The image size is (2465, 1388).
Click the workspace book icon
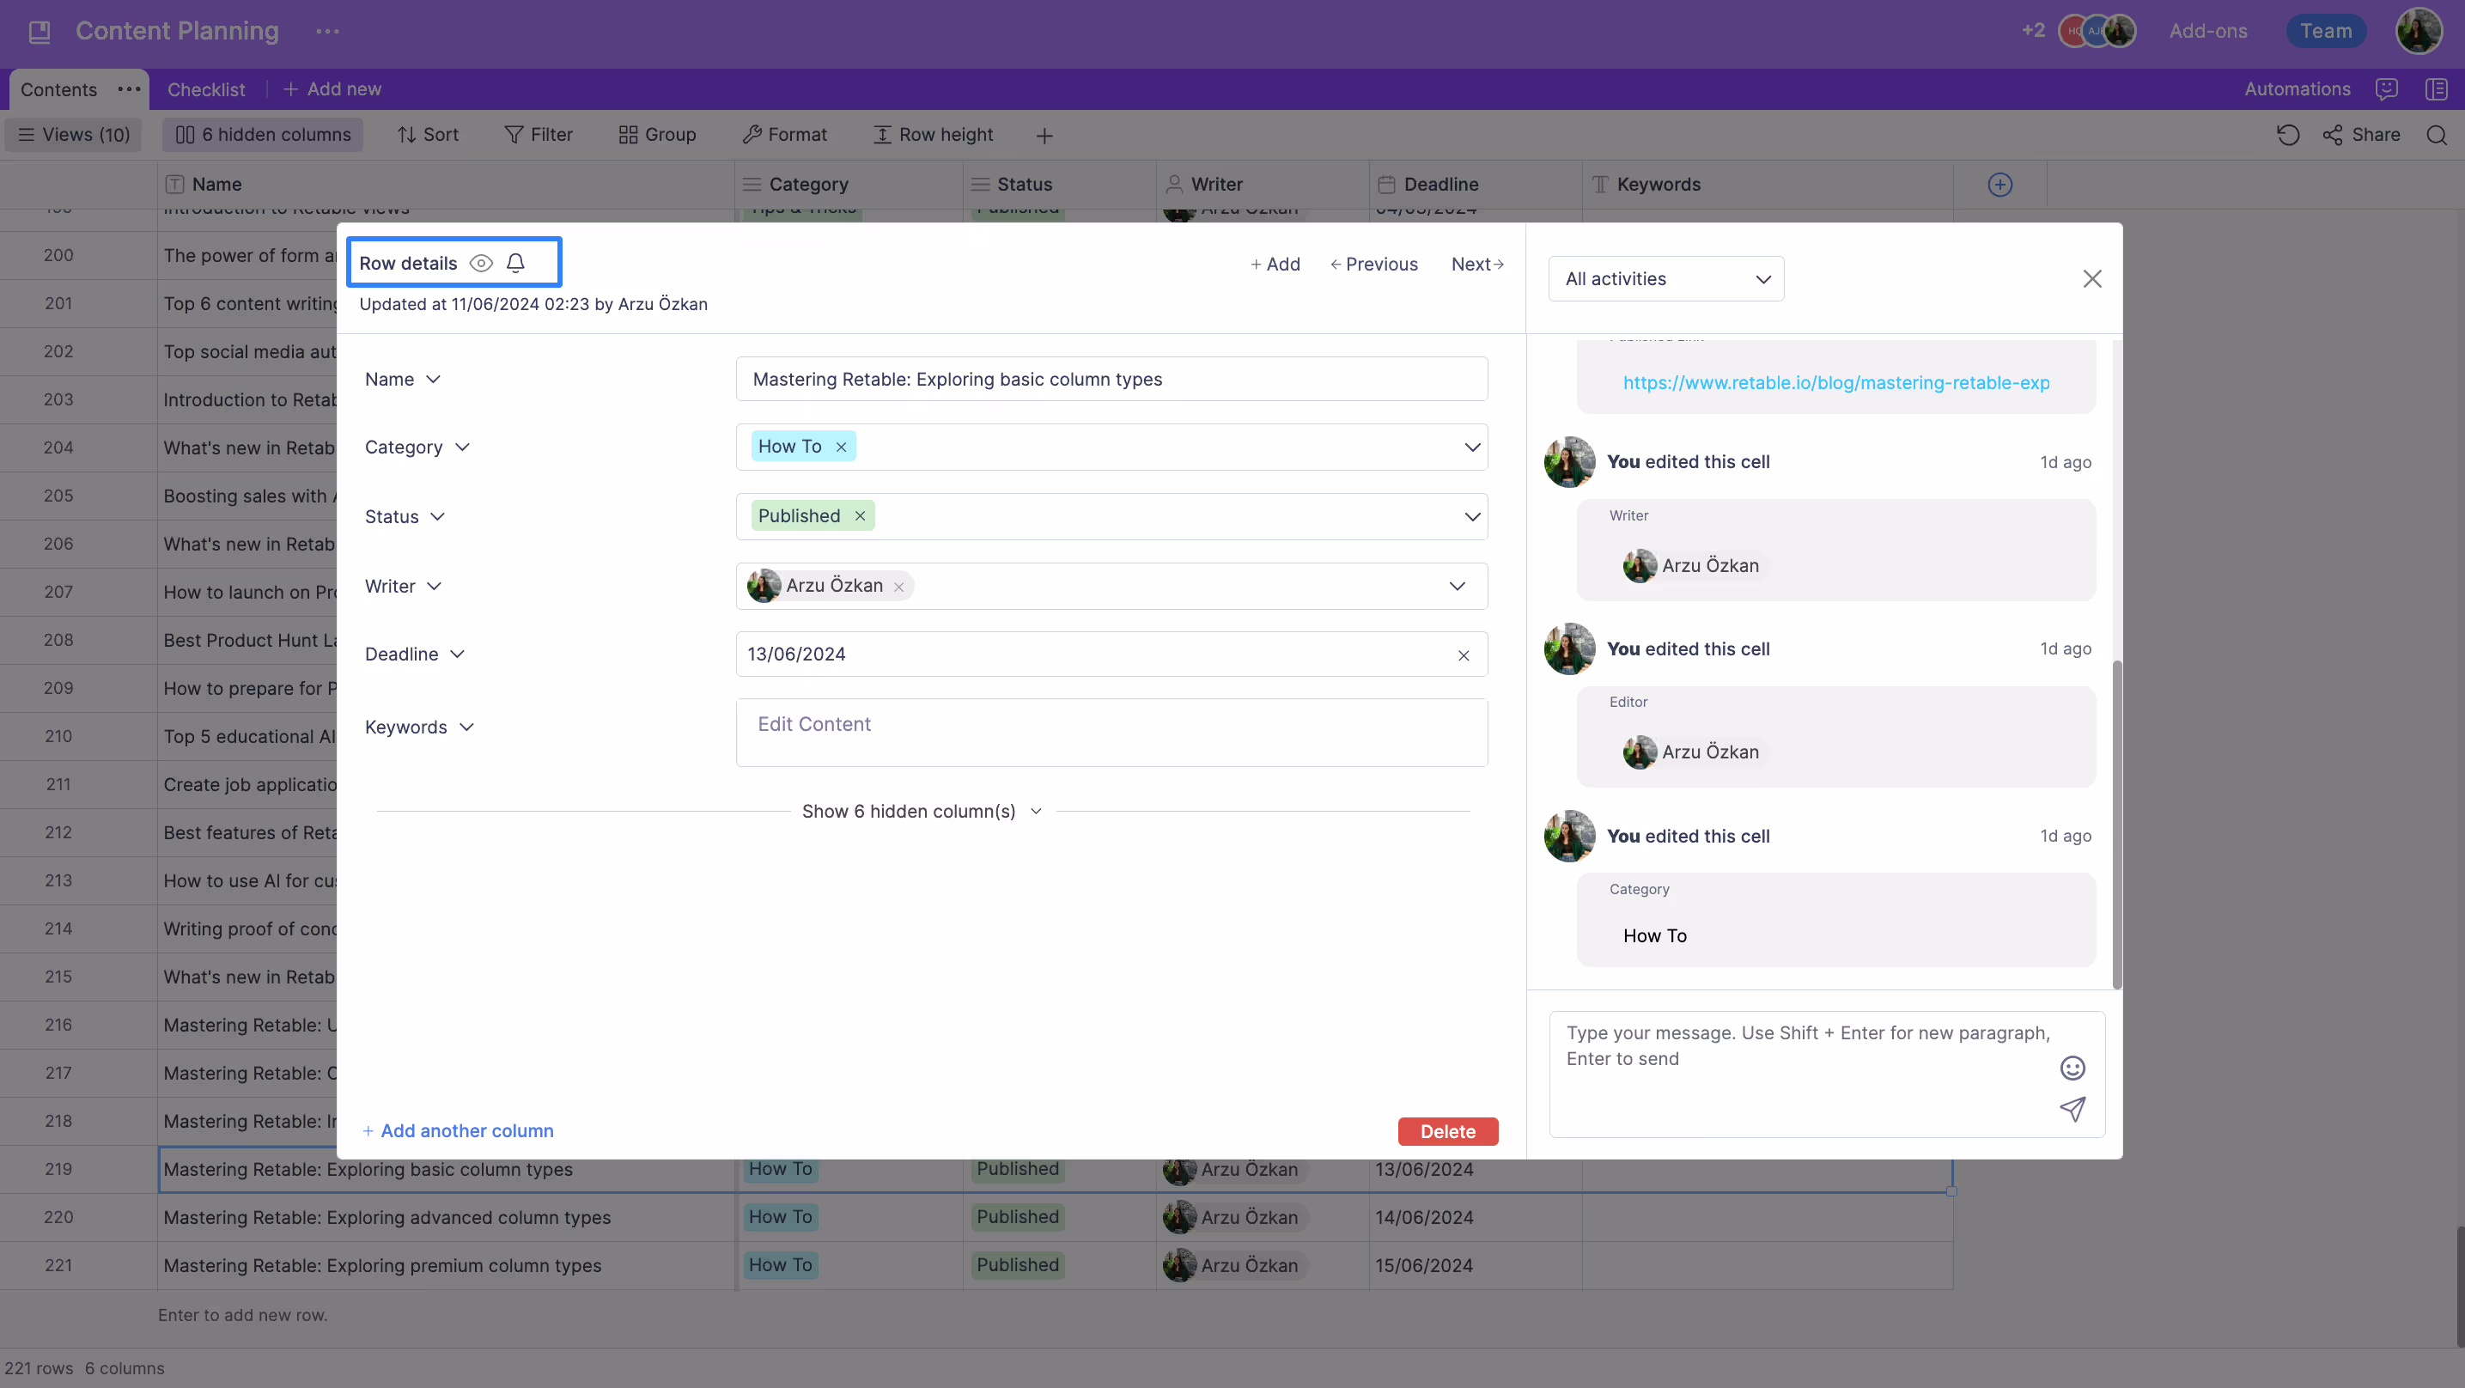40,32
